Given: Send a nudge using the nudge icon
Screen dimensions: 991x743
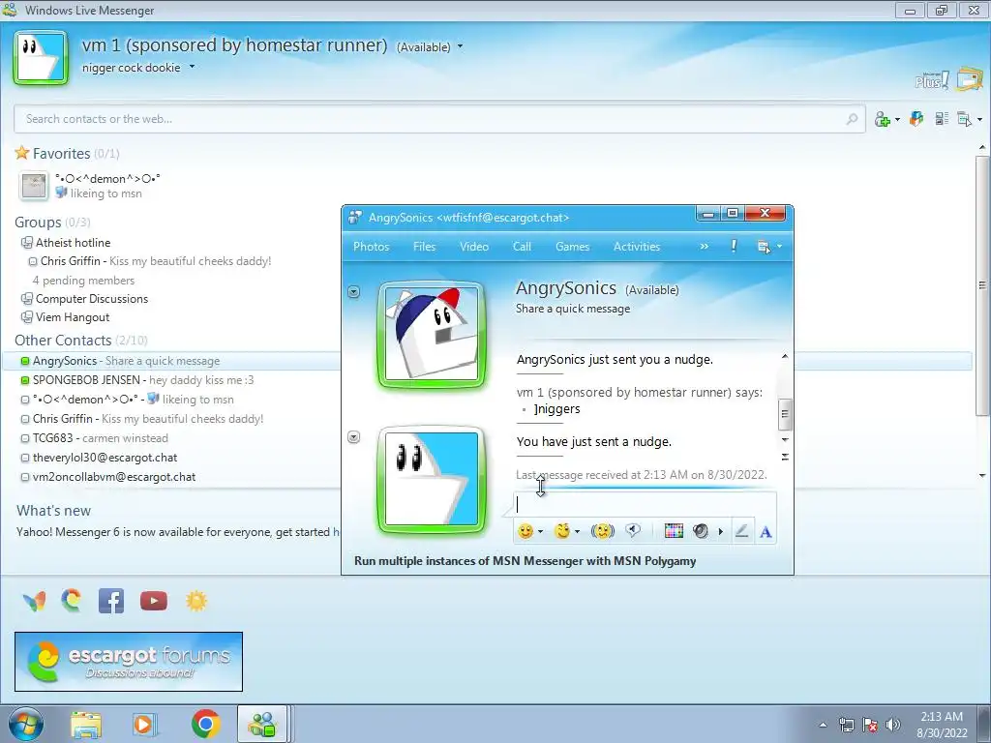Looking at the screenshot, I should [602, 531].
